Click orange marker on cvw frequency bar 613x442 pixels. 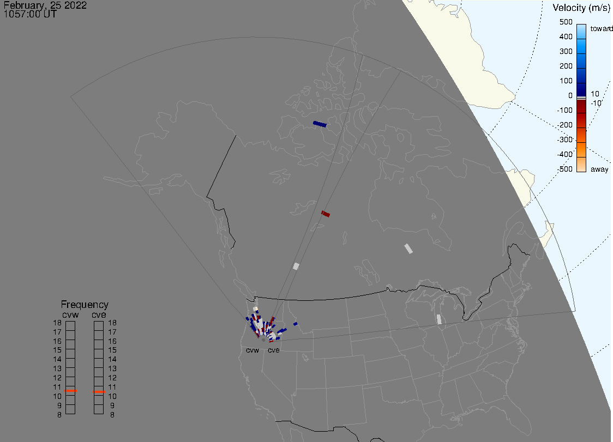(70, 391)
